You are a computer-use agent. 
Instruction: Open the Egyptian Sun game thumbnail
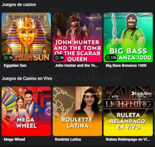tap(26, 37)
